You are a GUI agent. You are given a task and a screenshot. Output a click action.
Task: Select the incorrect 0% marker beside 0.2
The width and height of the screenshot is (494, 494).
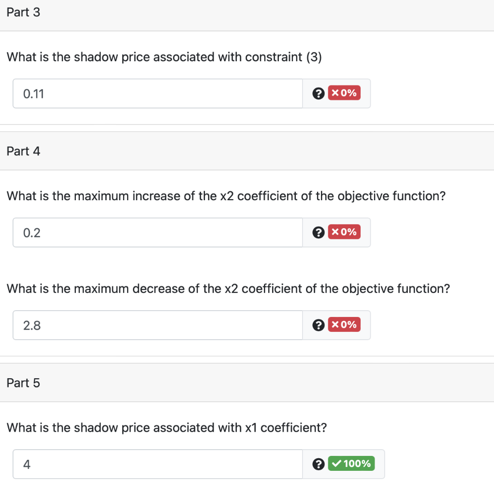click(344, 232)
